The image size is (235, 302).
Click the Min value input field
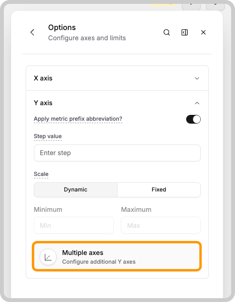click(73, 225)
